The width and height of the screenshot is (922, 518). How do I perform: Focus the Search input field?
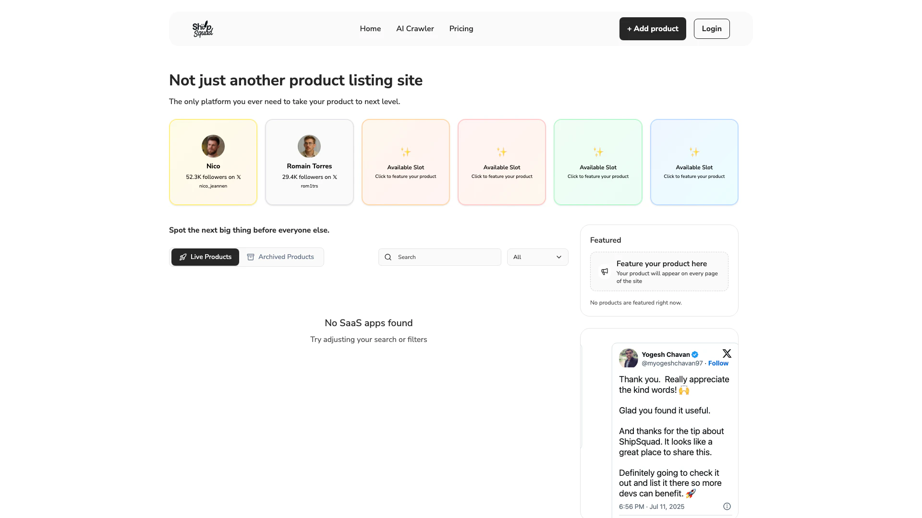[447, 257]
